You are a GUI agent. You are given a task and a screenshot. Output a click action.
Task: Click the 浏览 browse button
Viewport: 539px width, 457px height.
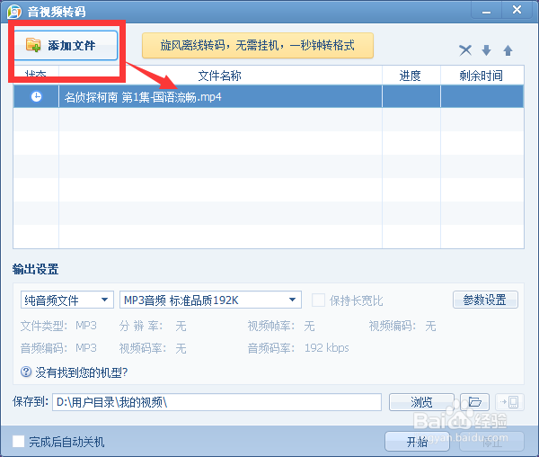[x=421, y=402]
